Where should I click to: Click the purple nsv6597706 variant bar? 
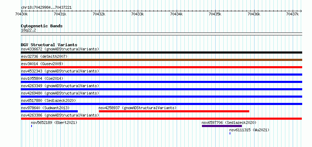point(222,126)
